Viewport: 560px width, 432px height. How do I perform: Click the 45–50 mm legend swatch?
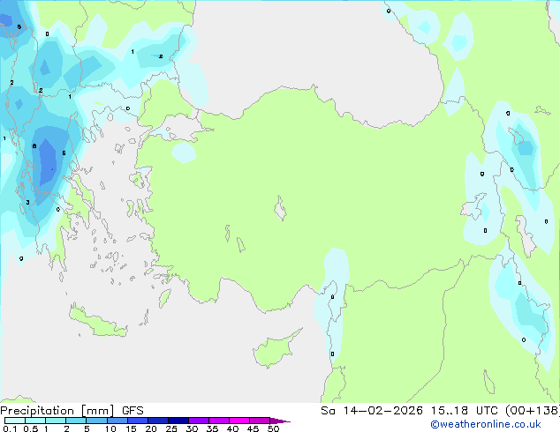pos(260,421)
